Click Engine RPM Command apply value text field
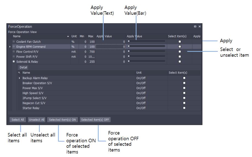 click(111, 47)
